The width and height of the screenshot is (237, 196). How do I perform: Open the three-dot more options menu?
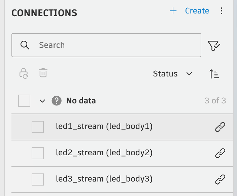pyautogui.click(x=222, y=11)
